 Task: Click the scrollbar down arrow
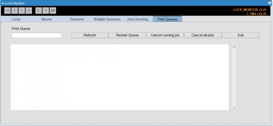[x=234, y=108]
